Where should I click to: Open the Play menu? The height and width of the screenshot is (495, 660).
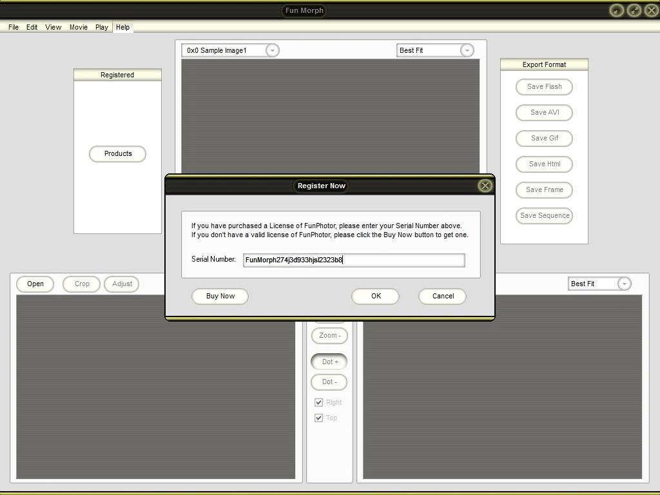102,27
